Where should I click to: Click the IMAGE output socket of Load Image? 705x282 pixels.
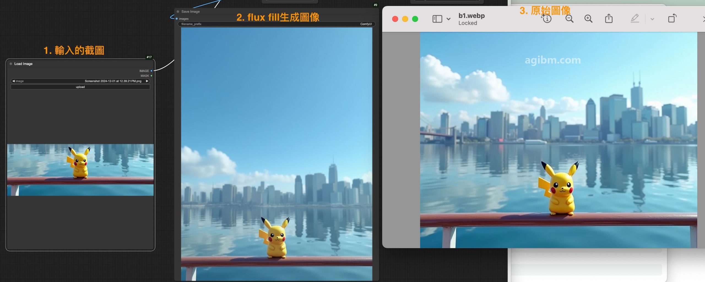151,71
